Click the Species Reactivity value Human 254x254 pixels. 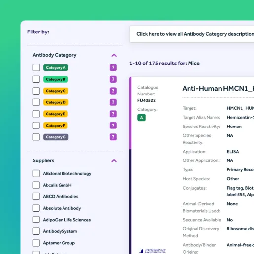tap(234, 127)
